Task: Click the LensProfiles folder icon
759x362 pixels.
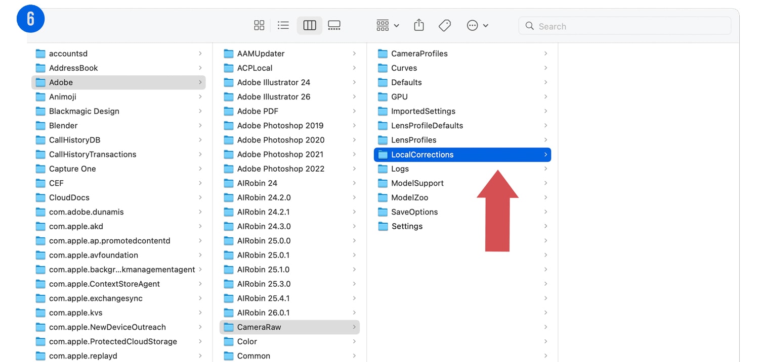Action: point(383,140)
